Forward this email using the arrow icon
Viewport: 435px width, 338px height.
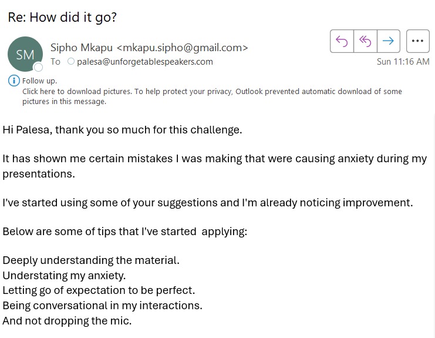(388, 41)
